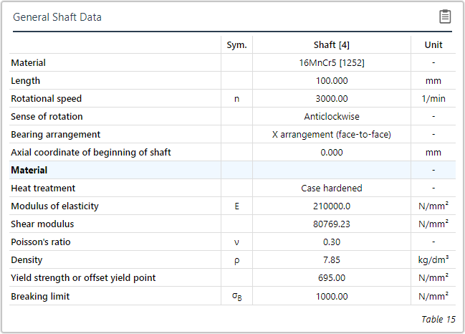Select the axial coordinate value 0.000
Image resolution: width=465 pixels, height=334 pixels.
[332, 153]
